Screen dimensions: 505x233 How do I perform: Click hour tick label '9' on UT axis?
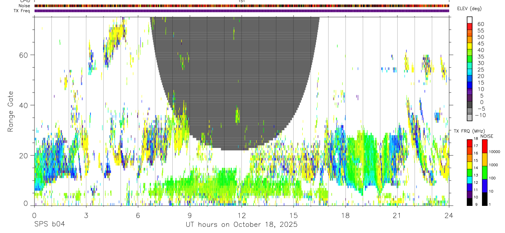[190, 215]
